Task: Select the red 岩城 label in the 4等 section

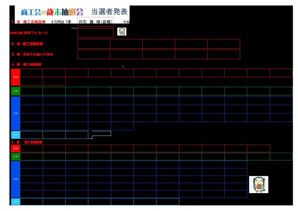Action: [15, 77]
